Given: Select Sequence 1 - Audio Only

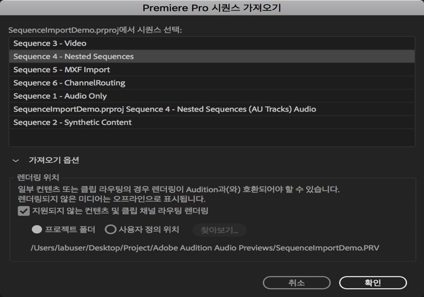Looking at the screenshot, I should (x=212, y=96).
